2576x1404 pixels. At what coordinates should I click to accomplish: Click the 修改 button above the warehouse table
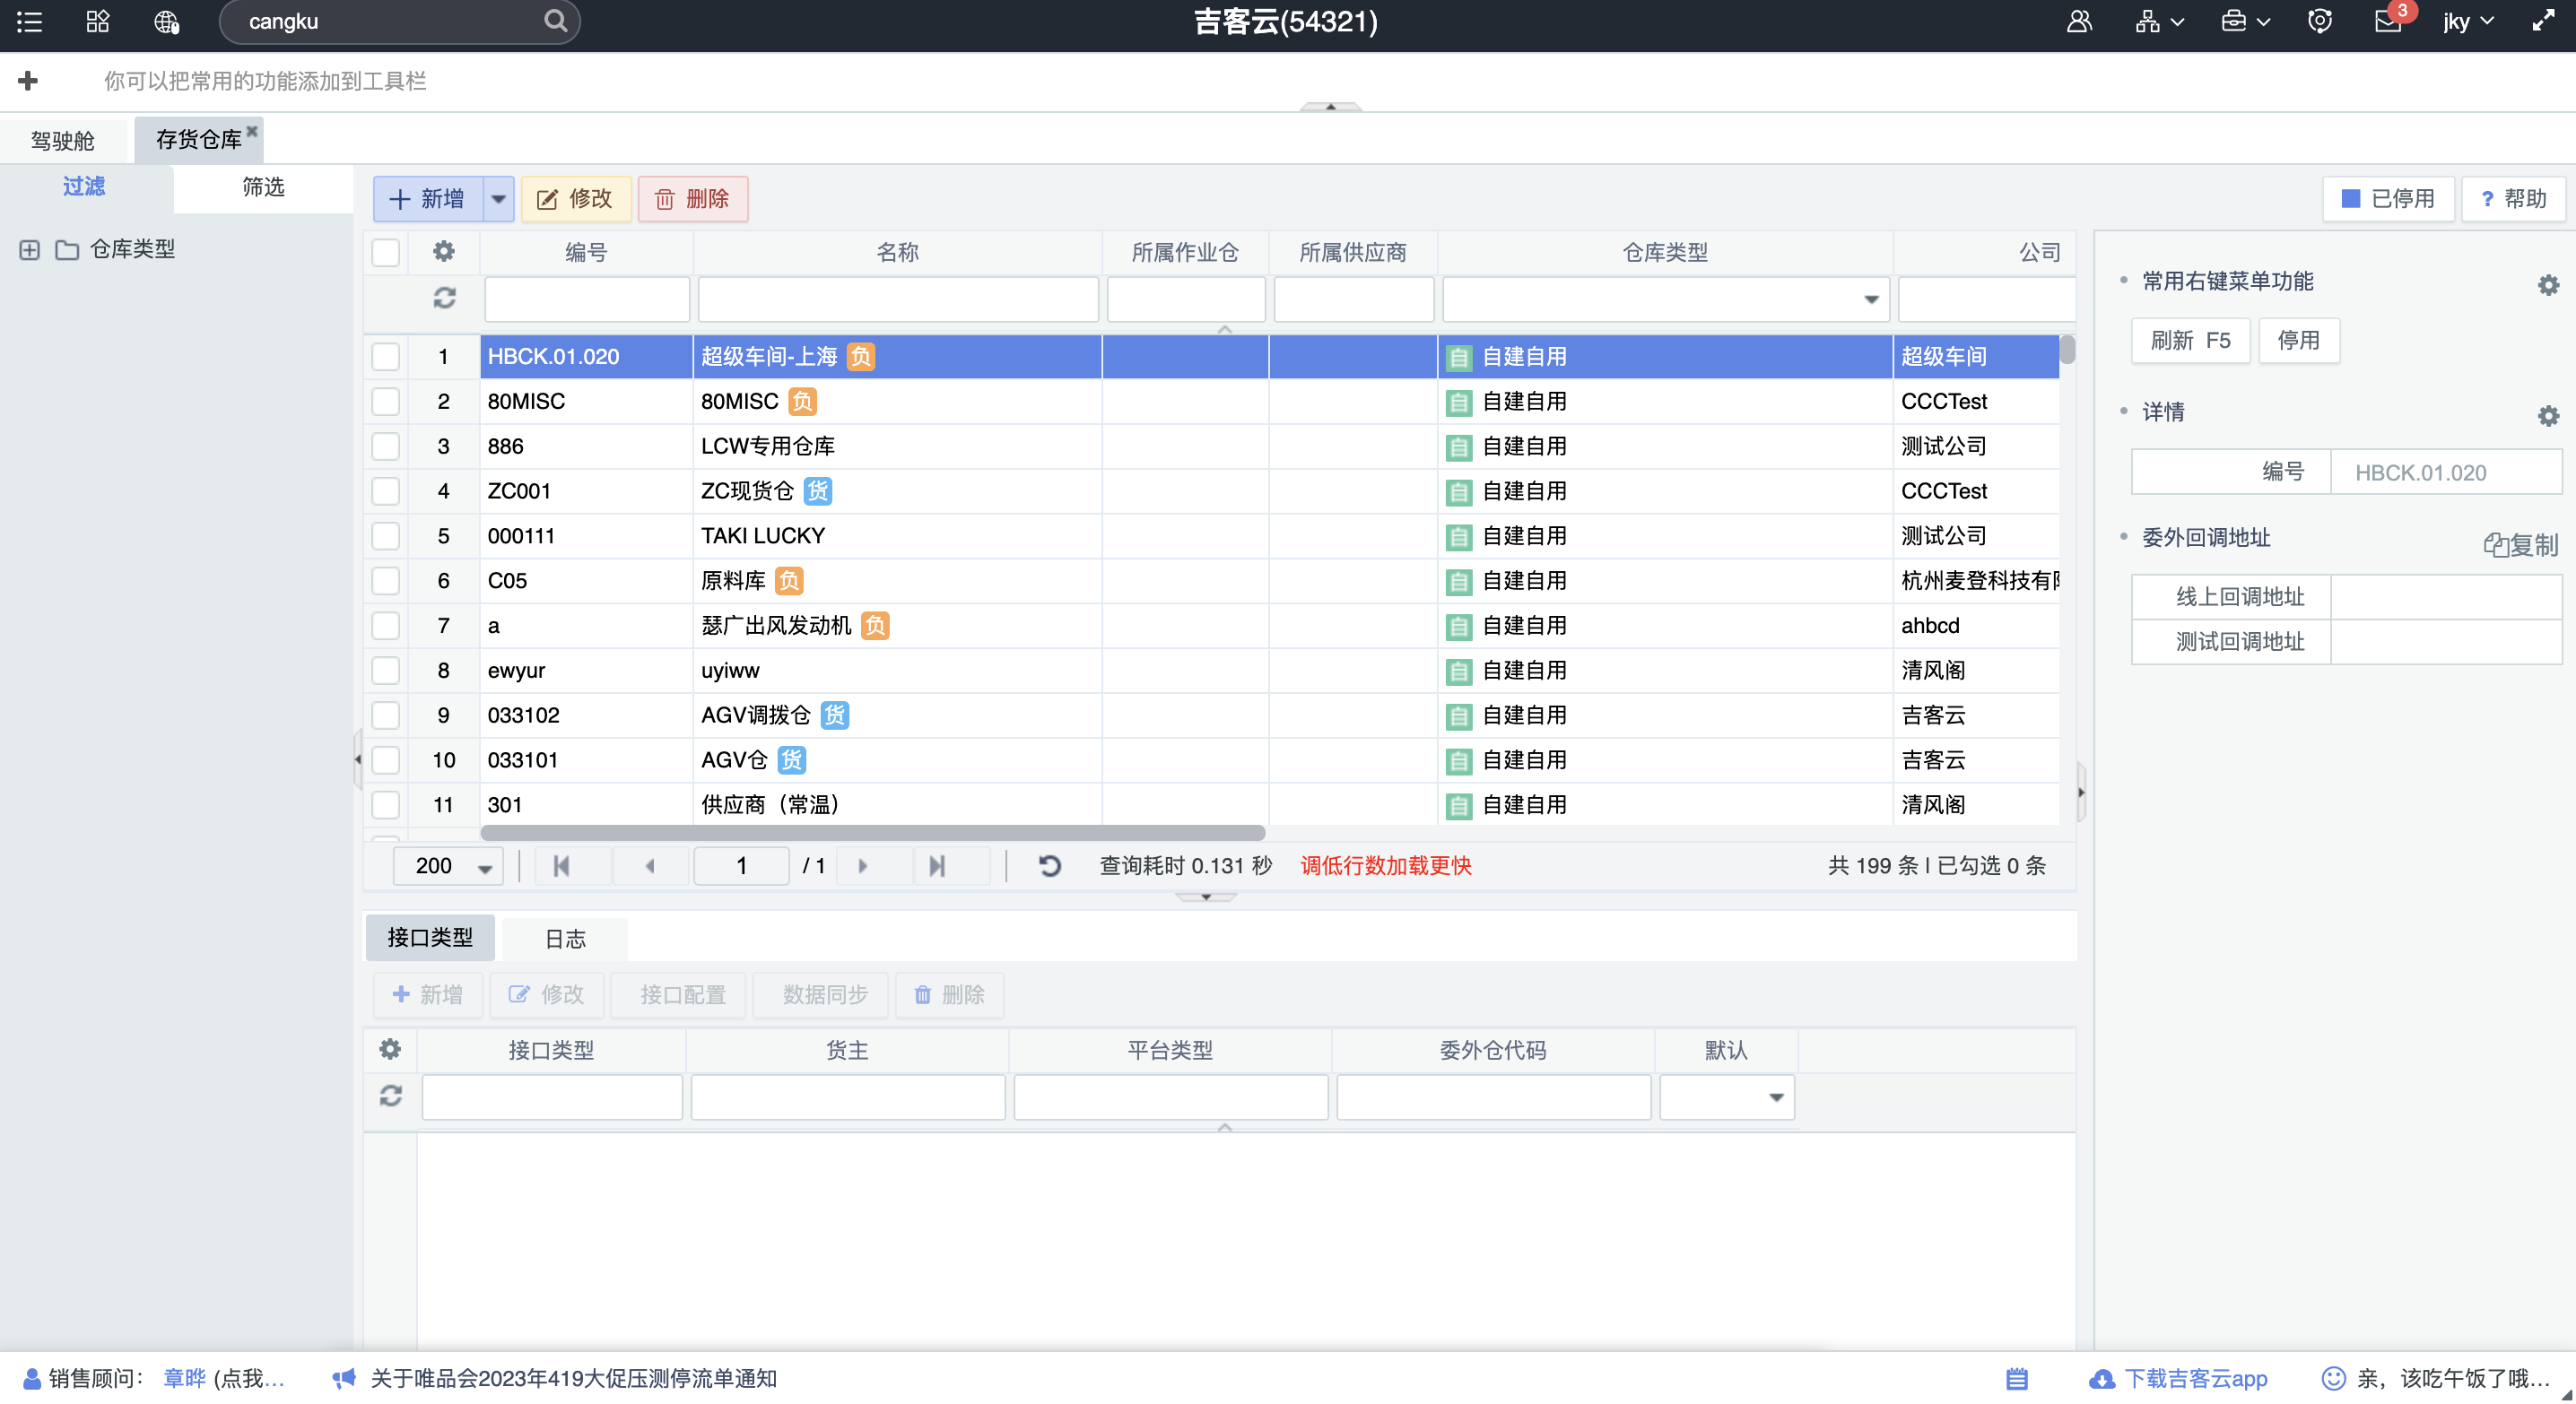point(576,199)
